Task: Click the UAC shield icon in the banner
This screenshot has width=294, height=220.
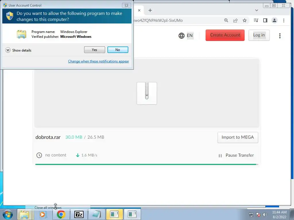Action: click(10, 16)
